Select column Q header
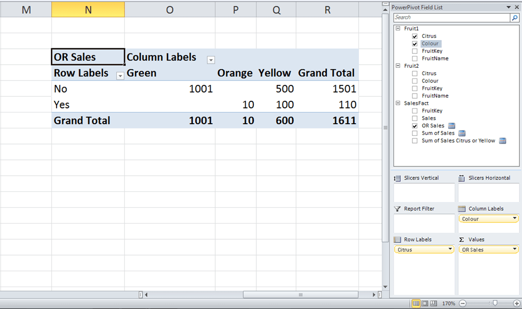The image size is (522, 309). click(276, 10)
